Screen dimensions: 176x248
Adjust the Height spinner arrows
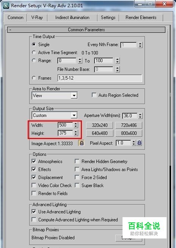(x=76, y=133)
